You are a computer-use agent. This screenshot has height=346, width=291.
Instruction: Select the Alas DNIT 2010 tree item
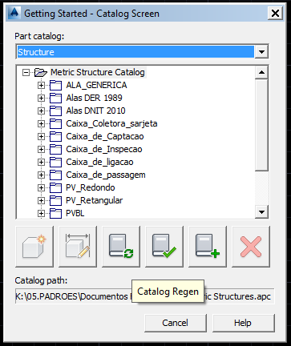click(95, 111)
